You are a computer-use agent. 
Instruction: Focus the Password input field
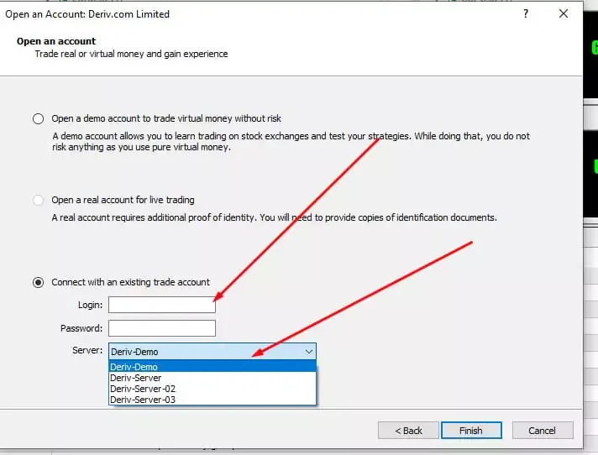[x=162, y=328]
